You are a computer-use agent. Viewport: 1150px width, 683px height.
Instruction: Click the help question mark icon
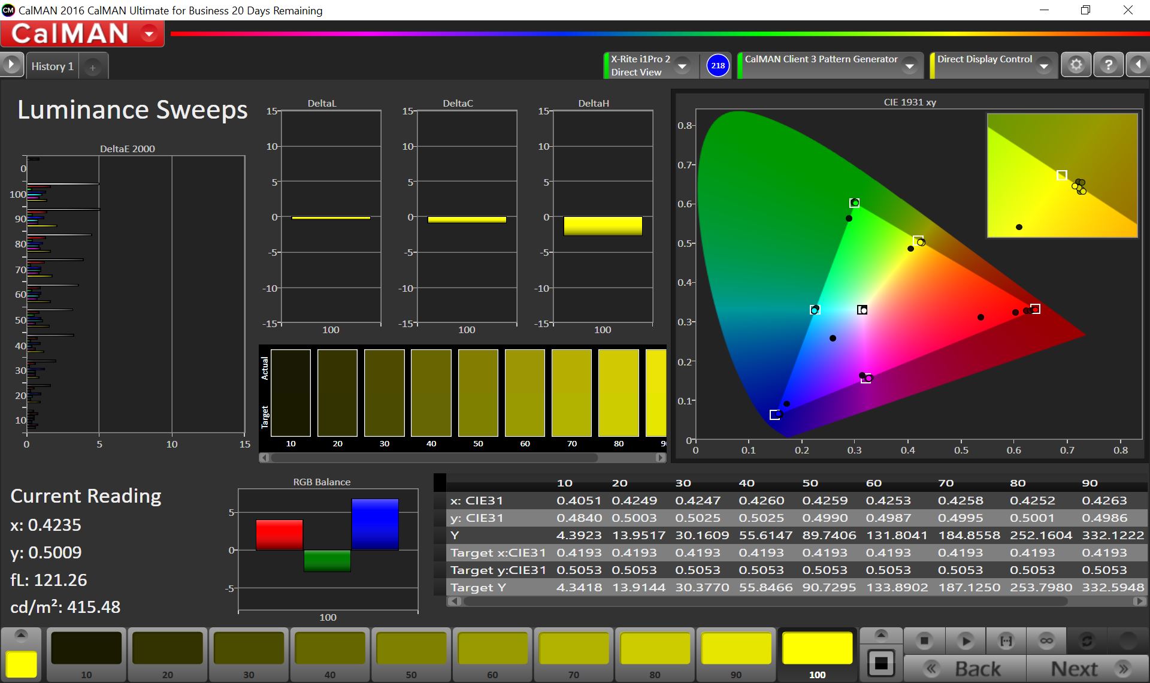[x=1108, y=65]
